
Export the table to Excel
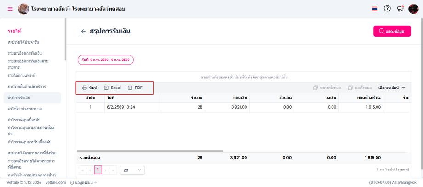112,88
